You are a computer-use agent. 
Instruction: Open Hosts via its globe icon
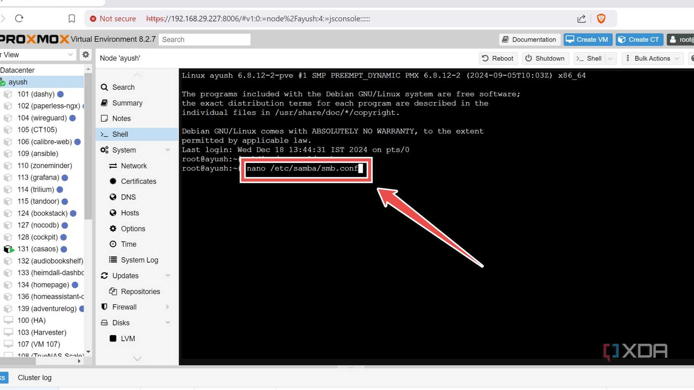[x=113, y=213]
